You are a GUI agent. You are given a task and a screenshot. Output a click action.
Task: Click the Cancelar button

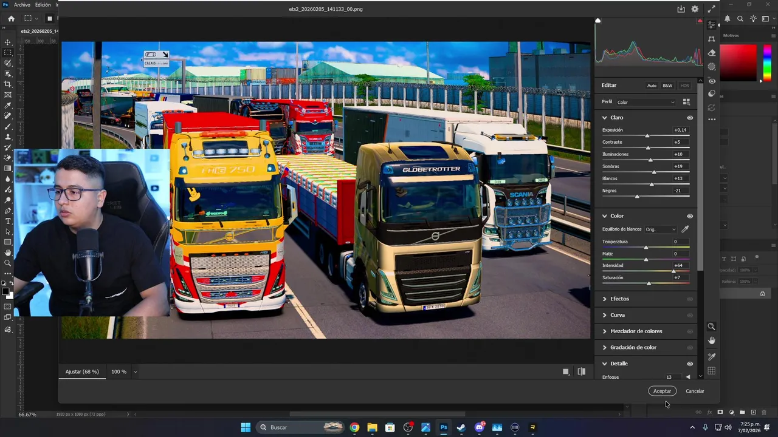pos(695,391)
